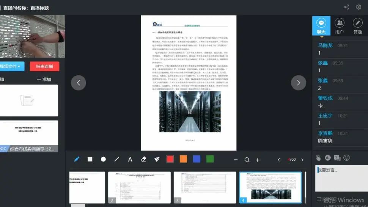The image size is (368, 207).
Task: Zoom out with the minus icon
Action: click(236, 160)
